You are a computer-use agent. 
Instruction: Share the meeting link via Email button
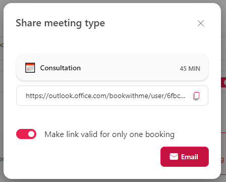(185, 157)
